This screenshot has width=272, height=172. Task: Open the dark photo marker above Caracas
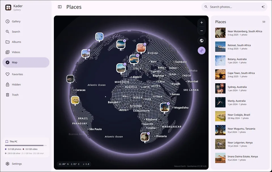pos(70,79)
